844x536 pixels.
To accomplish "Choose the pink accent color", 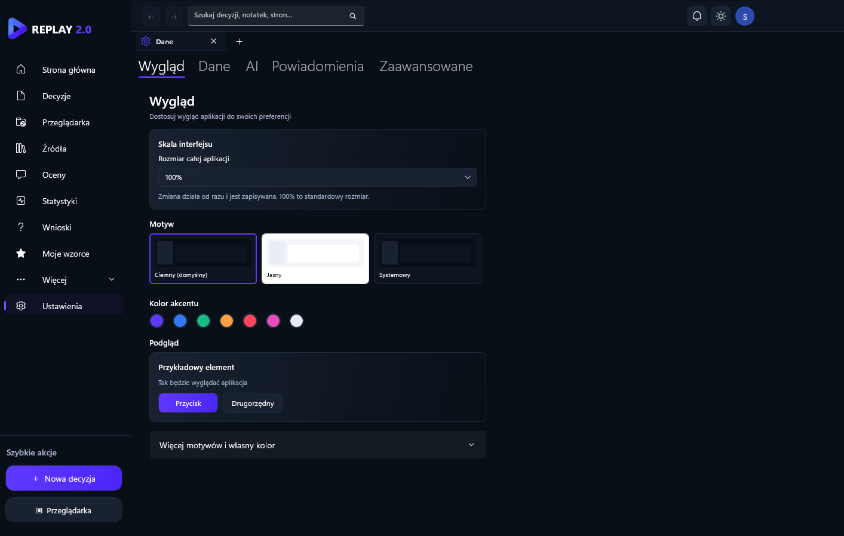I will point(274,321).
